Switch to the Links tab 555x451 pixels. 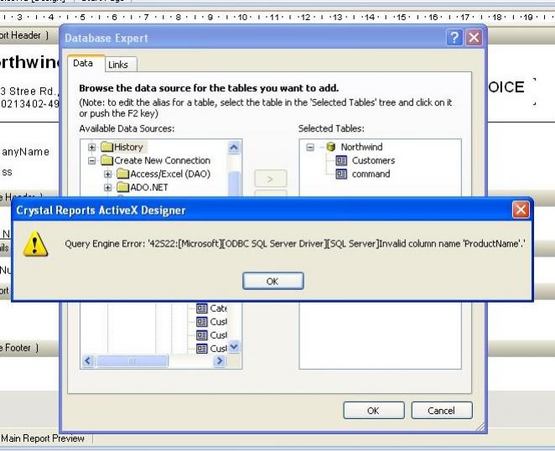pyautogui.click(x=118, y=65)
